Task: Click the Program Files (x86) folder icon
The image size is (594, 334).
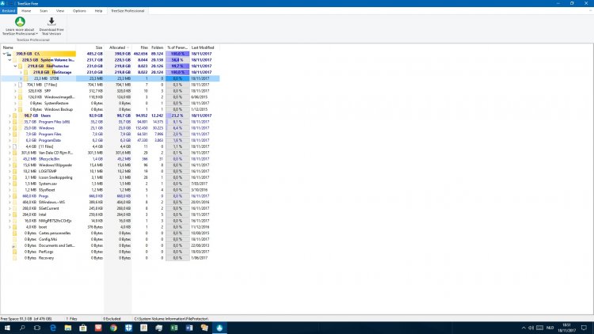Action: [15, 121]
